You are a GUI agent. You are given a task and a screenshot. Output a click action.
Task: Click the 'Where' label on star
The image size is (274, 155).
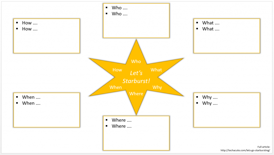136,93
